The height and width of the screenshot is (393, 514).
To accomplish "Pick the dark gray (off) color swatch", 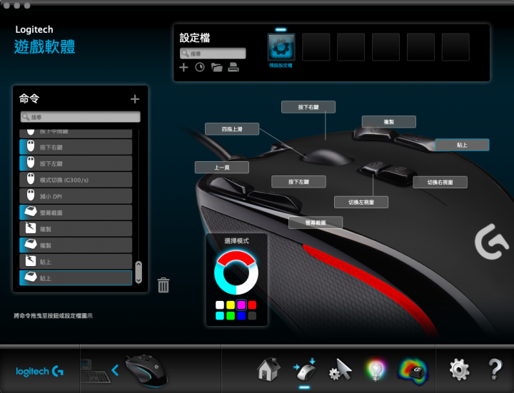I will (252, 316).
